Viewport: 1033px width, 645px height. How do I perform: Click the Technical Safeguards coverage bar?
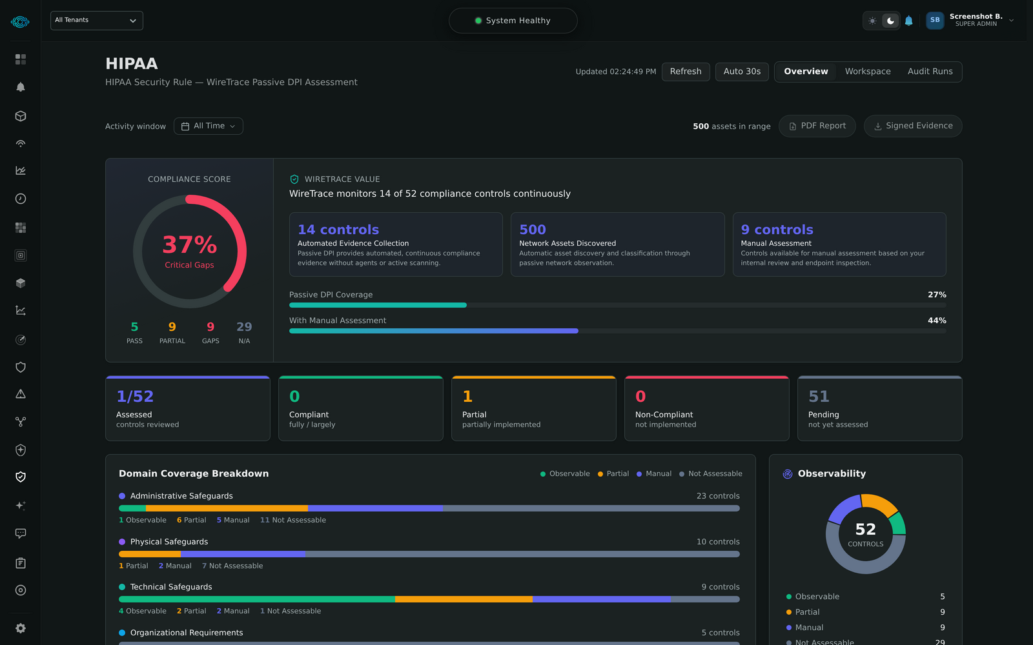tap(429, 599)
